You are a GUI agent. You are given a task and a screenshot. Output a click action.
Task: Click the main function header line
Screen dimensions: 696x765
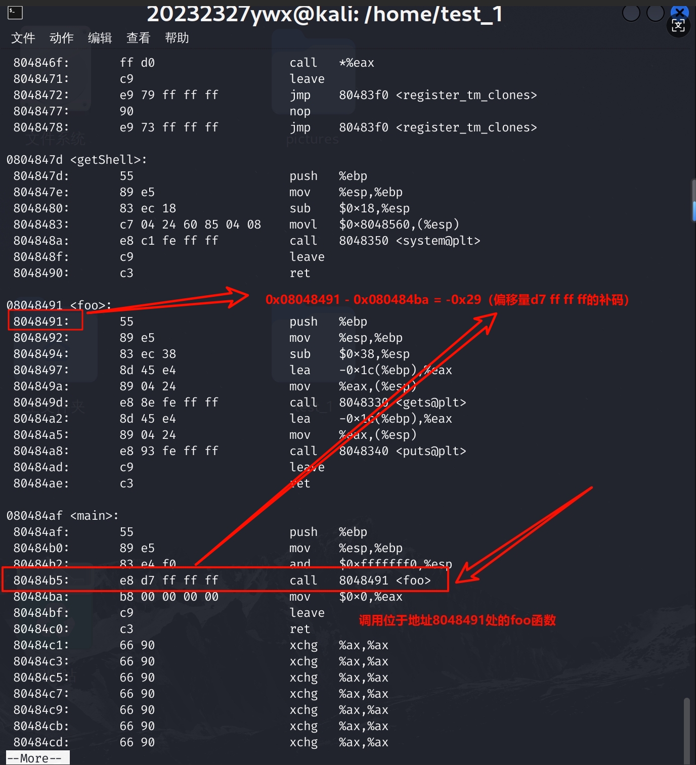click(62, 516)
